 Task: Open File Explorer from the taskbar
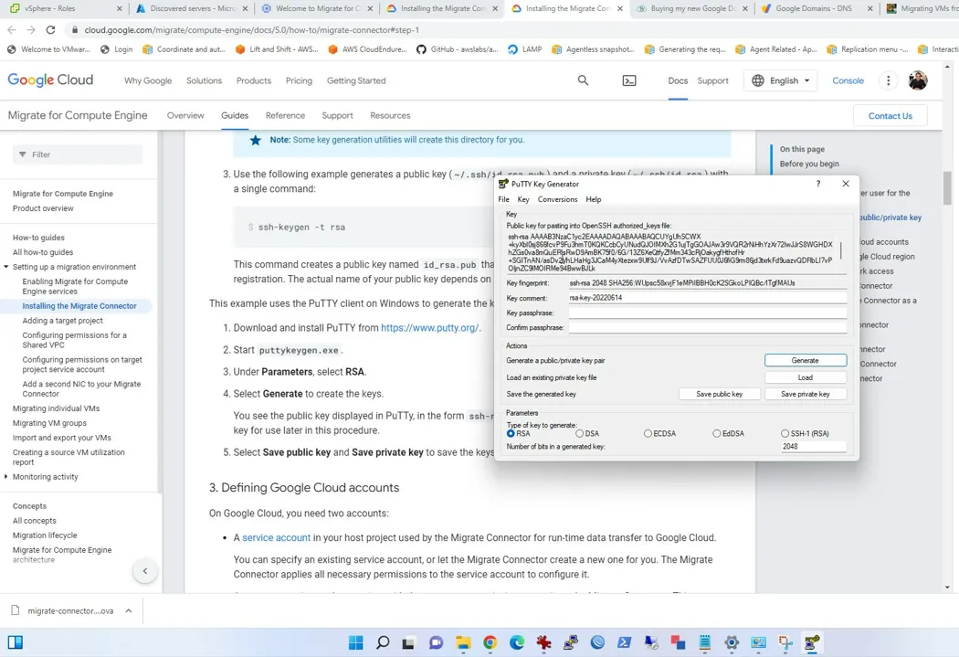(463, 642)
